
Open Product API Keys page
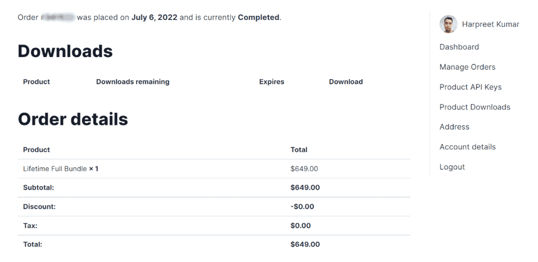pyautogui.click(x=470, y=87)
